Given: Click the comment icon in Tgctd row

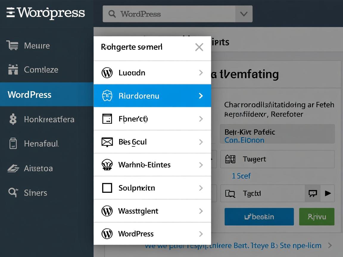Looking at the screenshot, I should pos(313,193).
